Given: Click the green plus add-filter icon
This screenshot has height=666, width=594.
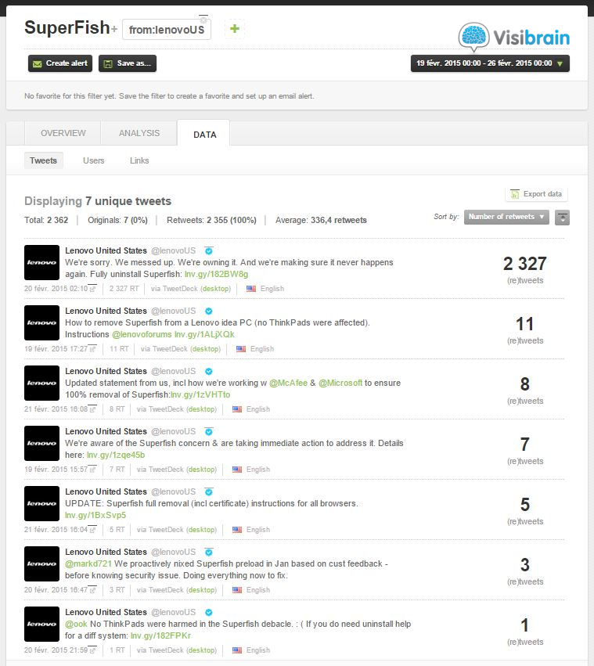Looking at the screenshot, I should tap(235, 29).
